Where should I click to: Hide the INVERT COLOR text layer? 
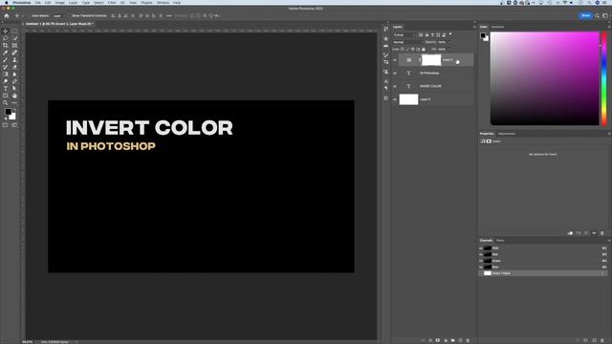pos(395,86)
